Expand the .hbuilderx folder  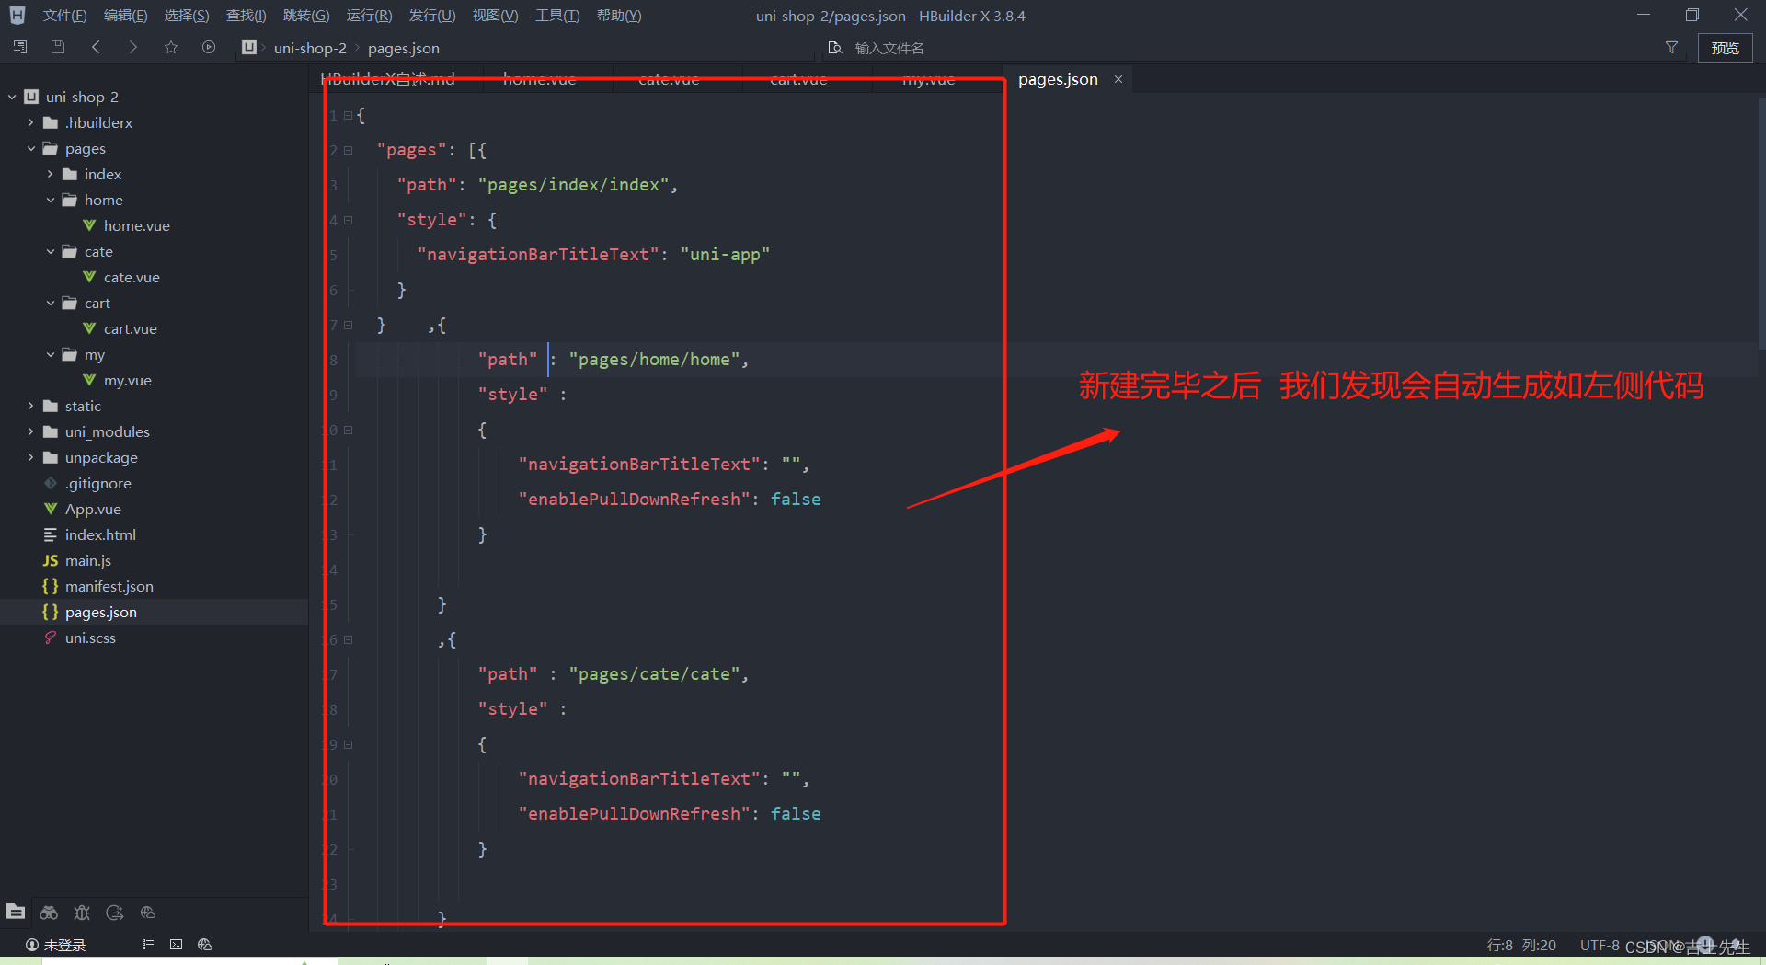point(30,122)
